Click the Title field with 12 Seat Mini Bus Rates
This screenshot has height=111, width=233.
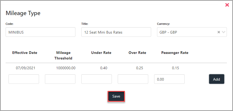pos(116,32)
